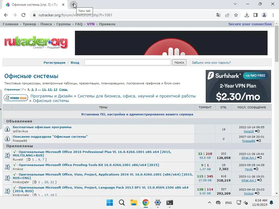Viewport: 279px width, 209px height.
Task: Go to page 13 of forum
Action: (x=55, y=89)
